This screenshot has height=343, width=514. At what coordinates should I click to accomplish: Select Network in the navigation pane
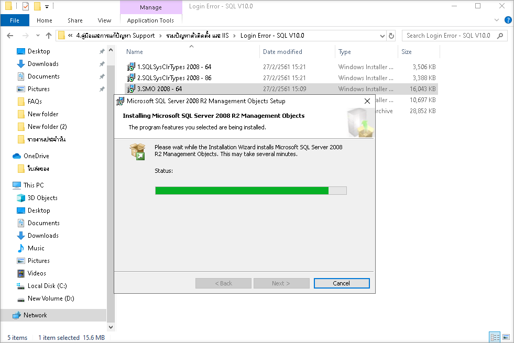pos(35,315)
